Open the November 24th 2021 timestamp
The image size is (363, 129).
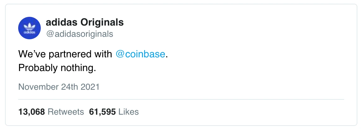click(x=59, y=87)
